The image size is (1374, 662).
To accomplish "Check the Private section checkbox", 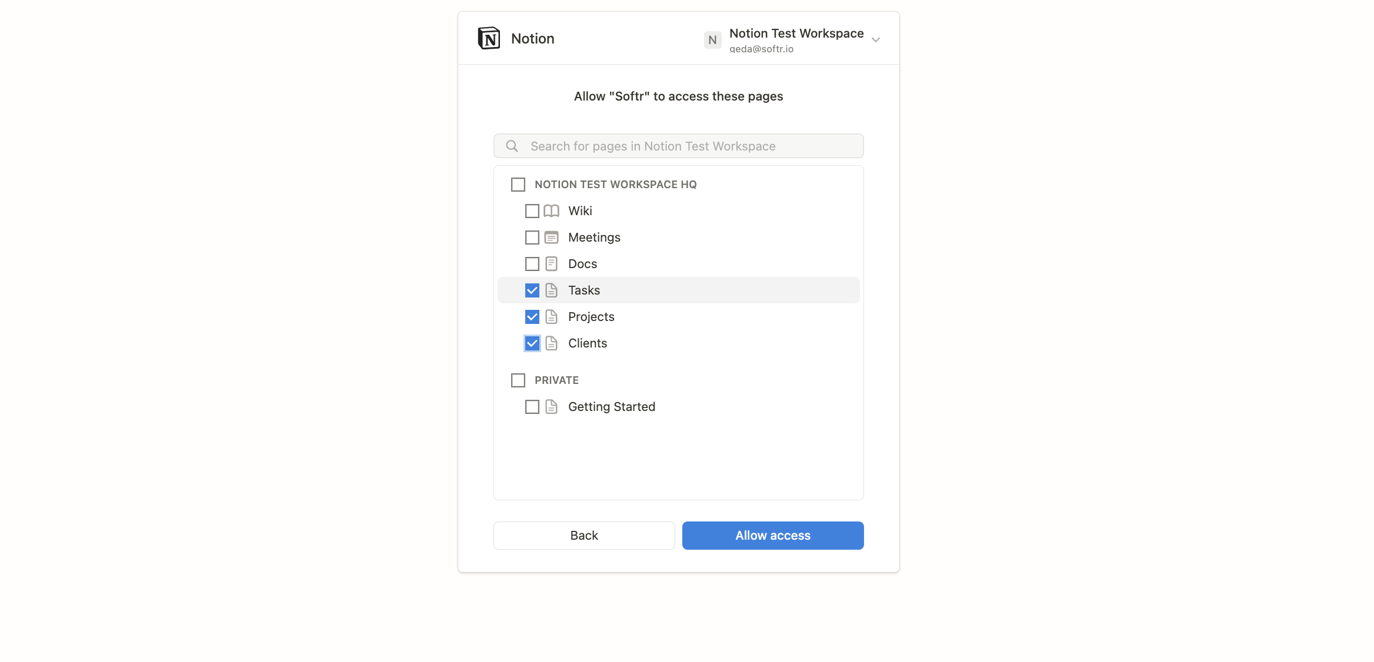I will (x=518, y=380).
